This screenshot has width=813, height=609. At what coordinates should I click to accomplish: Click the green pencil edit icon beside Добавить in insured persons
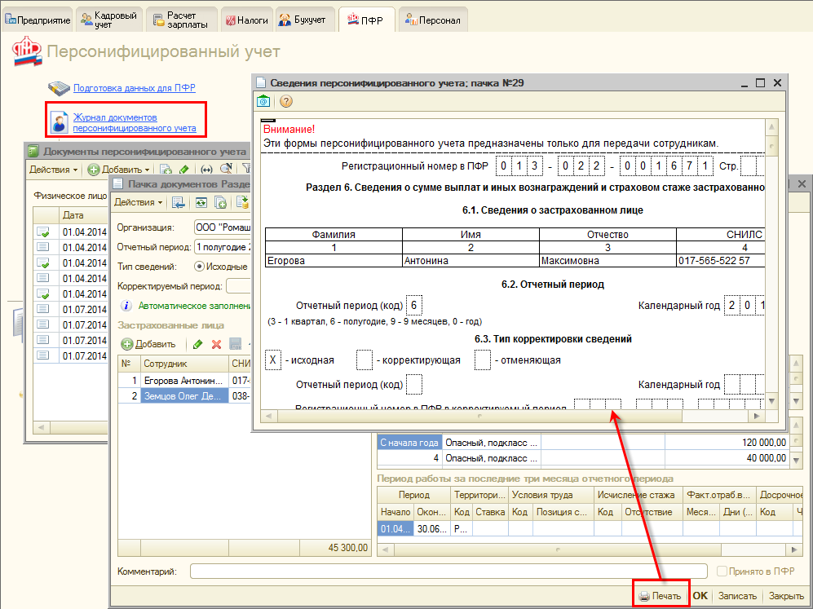point(197,344)
